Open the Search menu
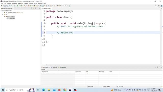Viewport: 163px width, 92px height. click(26, 4)
